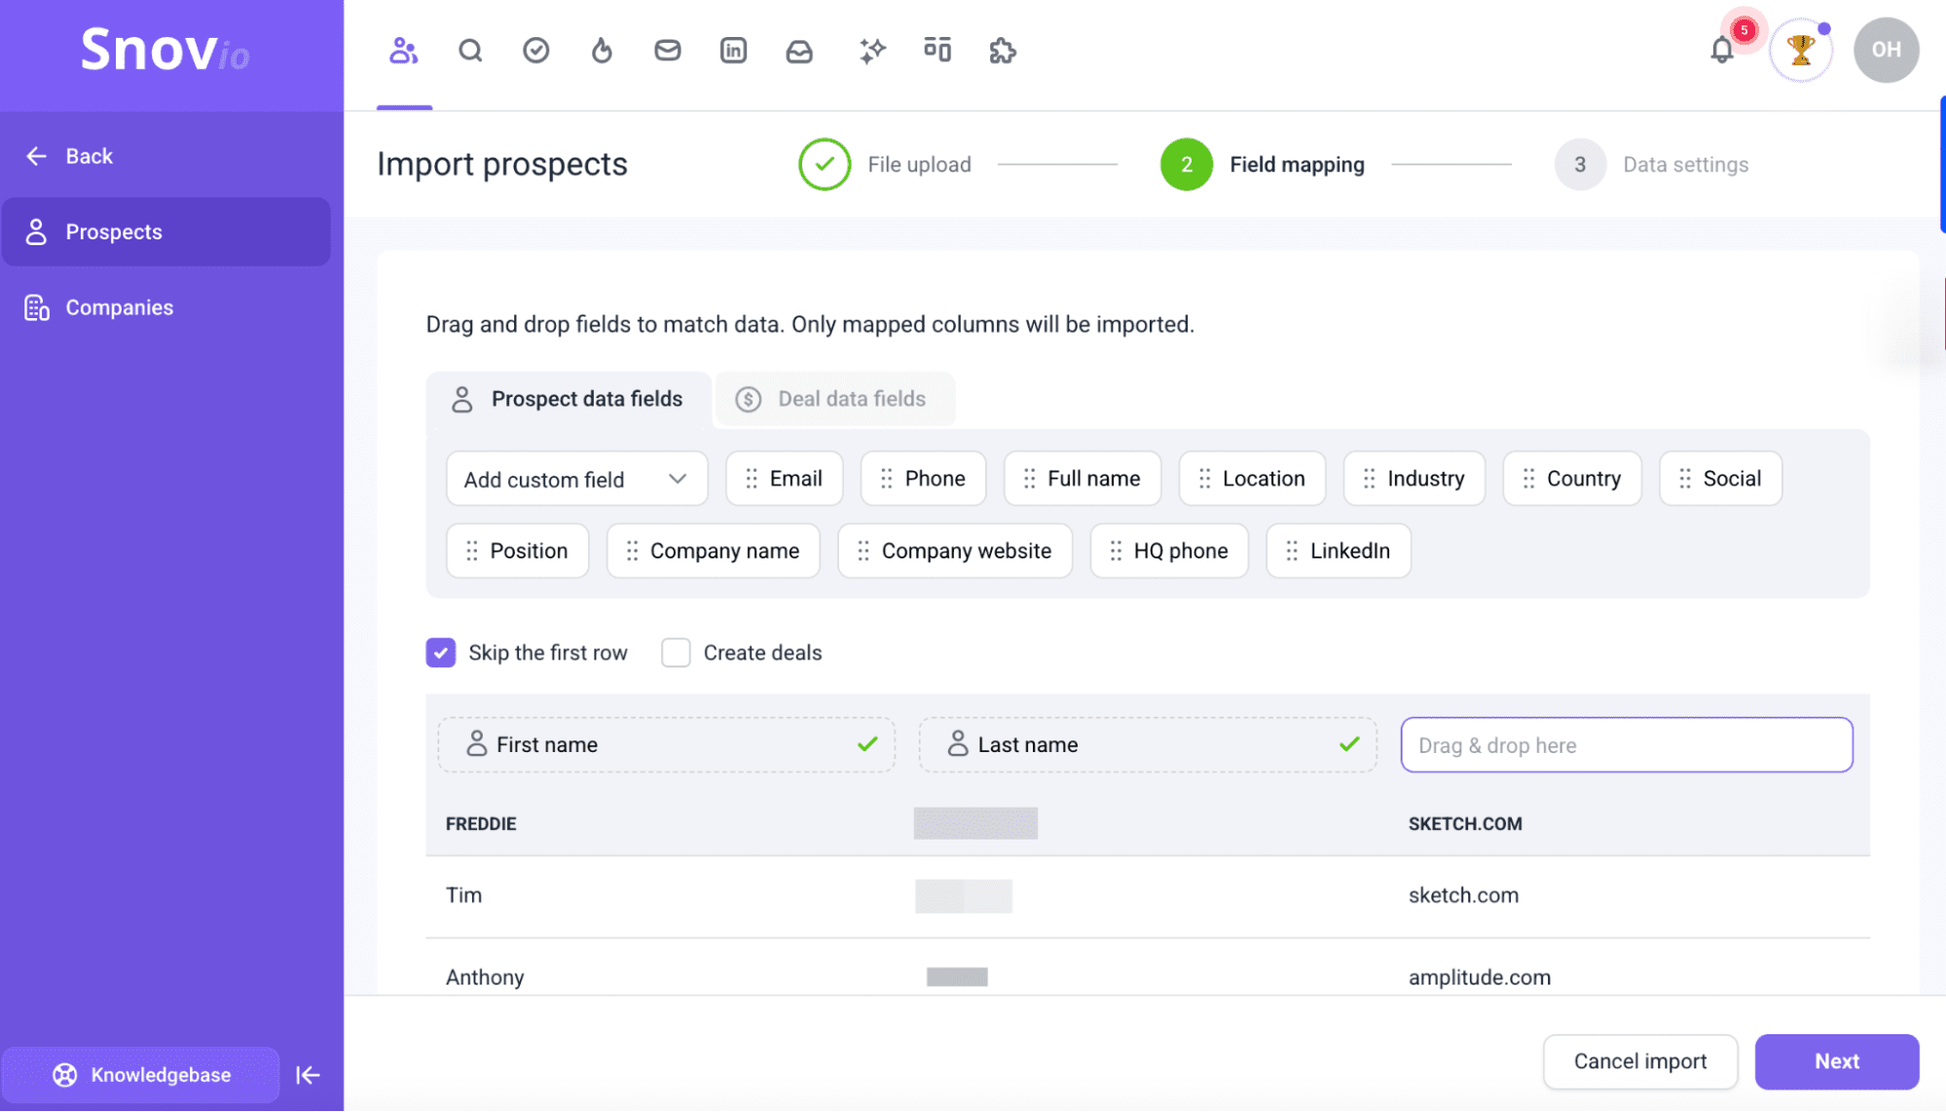Enable the Create deals checkbox
This screenshot has width=1946, height=1112.
676,653
